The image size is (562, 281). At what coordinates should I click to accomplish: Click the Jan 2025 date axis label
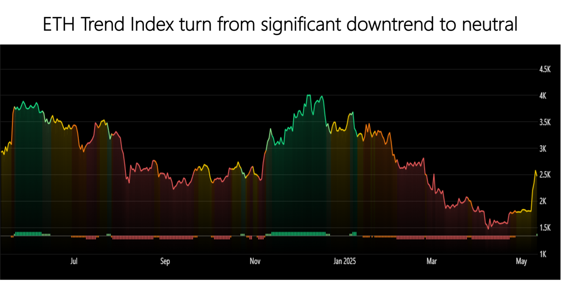click(x=345, y=261)
